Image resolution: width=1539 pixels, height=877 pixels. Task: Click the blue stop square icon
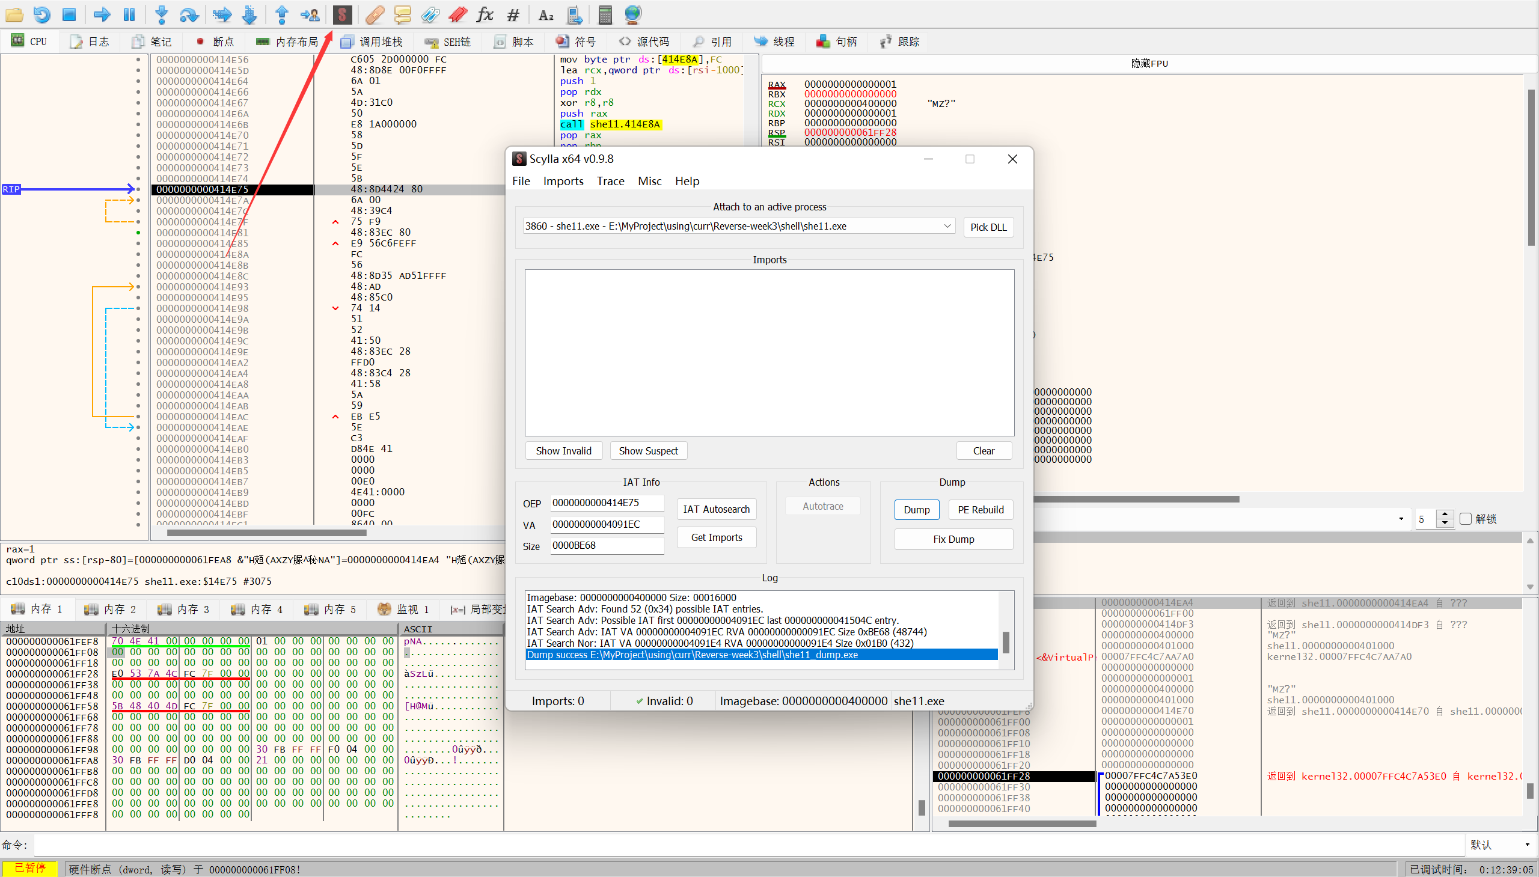tap(69, 14)
